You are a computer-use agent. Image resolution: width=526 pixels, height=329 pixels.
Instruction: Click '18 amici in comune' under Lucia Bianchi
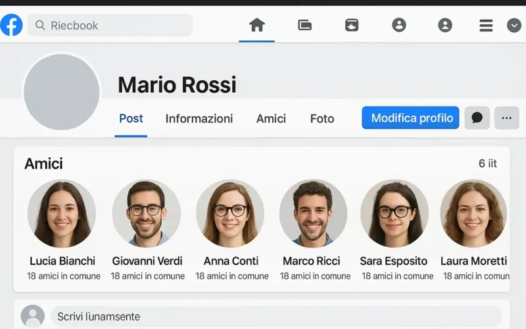point(63,276)
